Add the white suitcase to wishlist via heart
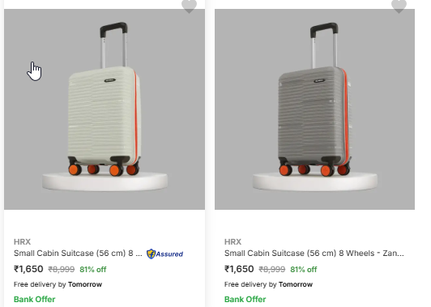Screen dimensions: 431x307 click(x=189, y=6)
